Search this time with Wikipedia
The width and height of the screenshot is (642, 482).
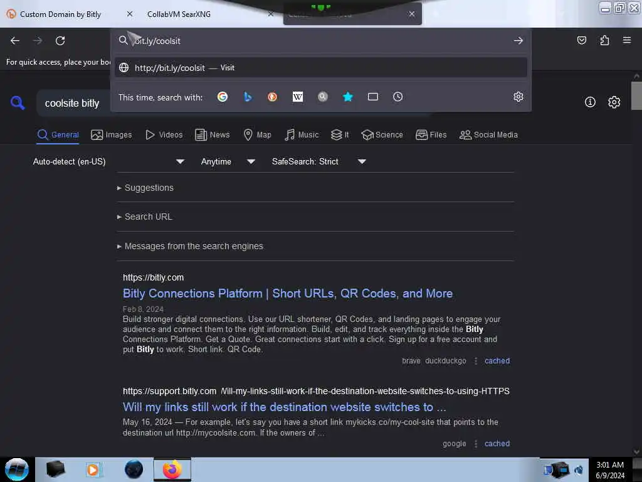click(x=298, y=97)
